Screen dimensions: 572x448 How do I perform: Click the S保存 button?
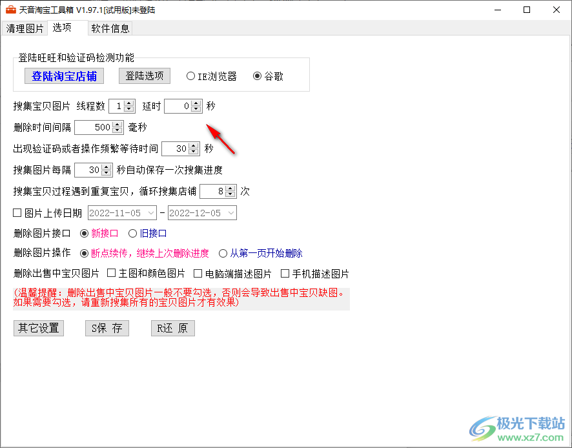[x=107, y=328]
